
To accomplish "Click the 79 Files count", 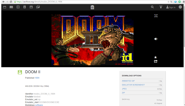I will coord(159,100).
